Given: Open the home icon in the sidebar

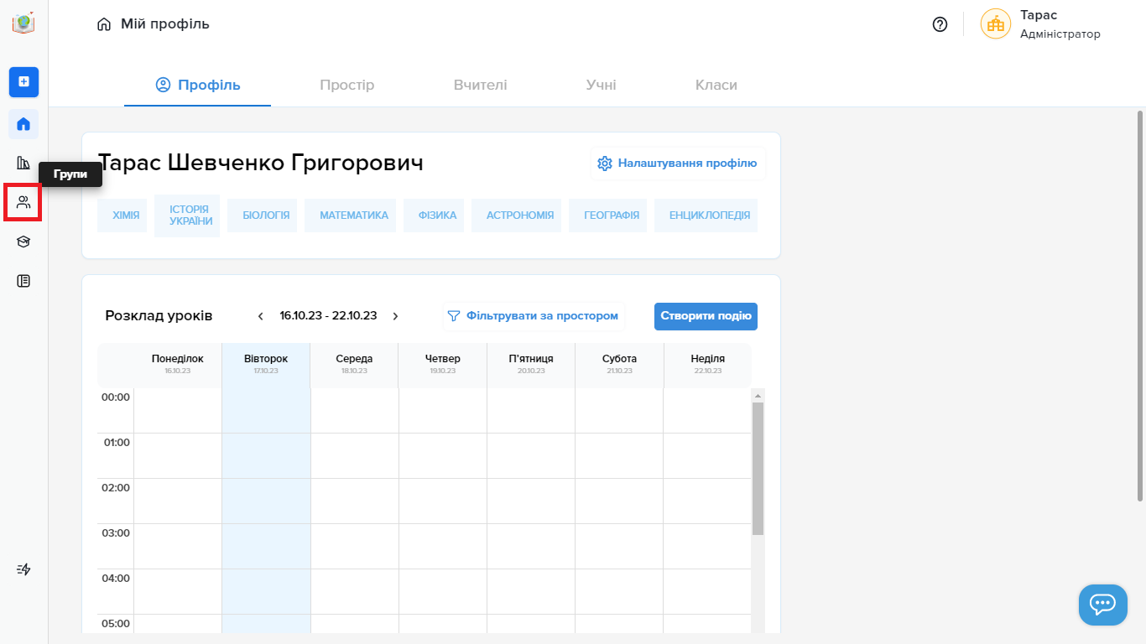Looking at the screenshot, I should click(x=23, y=124).
